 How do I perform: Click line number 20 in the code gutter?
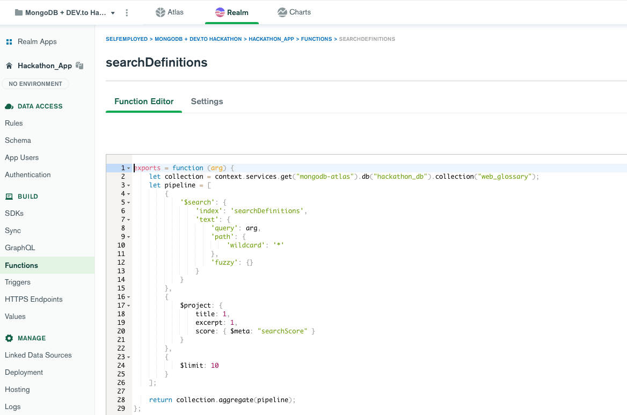click(x=121, y=331)
